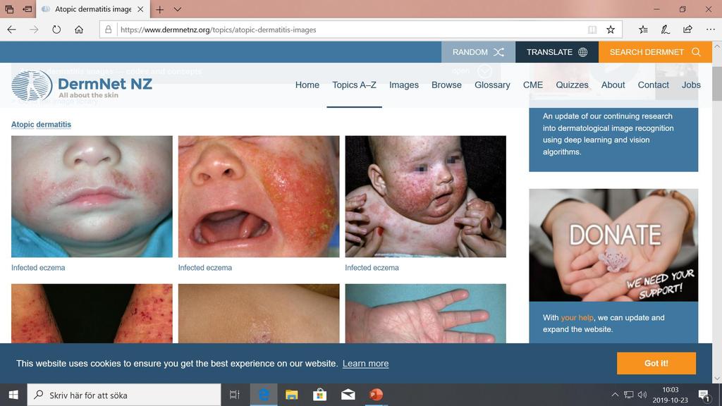Open the Images menu item

click(x=404, y=85)
